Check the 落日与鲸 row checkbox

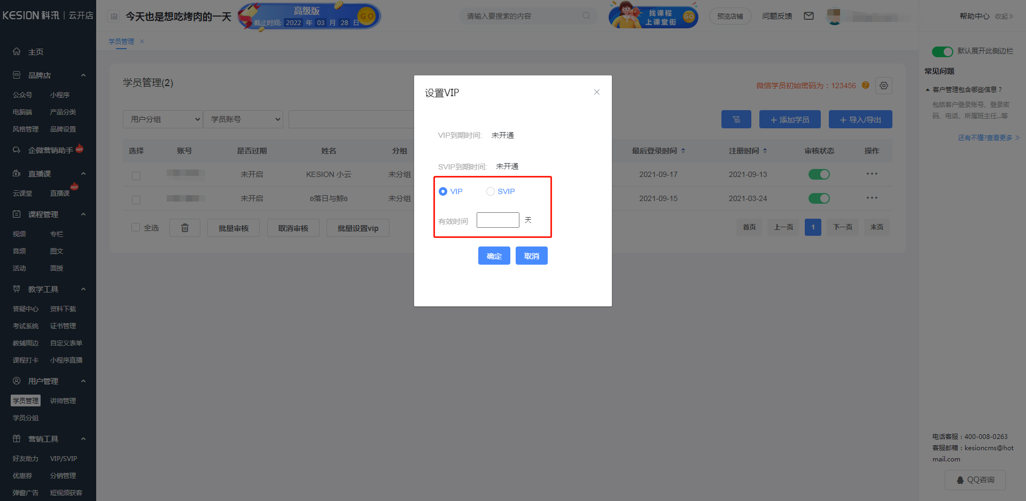136,199
